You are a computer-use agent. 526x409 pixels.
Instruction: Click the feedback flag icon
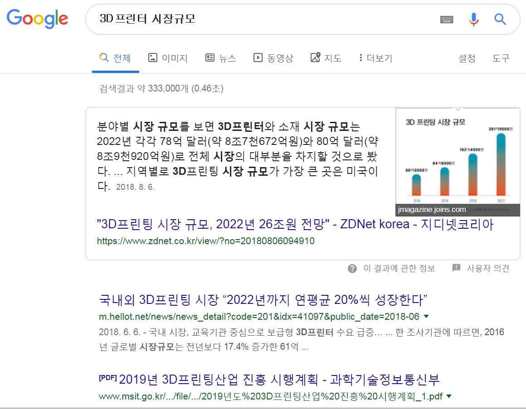click(x=456, y=268)
